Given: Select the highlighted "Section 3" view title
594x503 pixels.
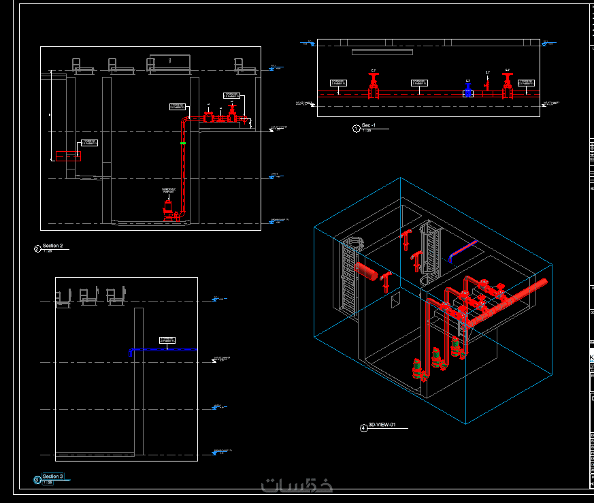Looking at the screenshot, I should [x=52, y=476].
